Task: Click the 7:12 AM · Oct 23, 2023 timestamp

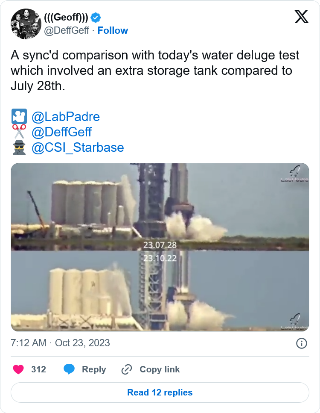Action: click(x=60, y=343)
